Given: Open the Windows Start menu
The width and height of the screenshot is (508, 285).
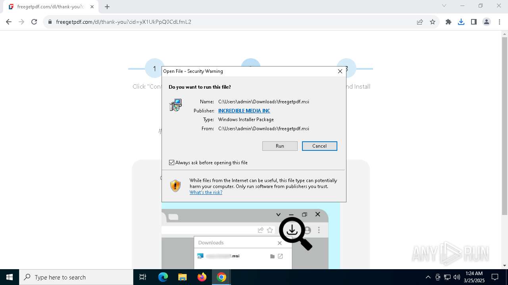Looking at the screenshot, I should [10, 277].
